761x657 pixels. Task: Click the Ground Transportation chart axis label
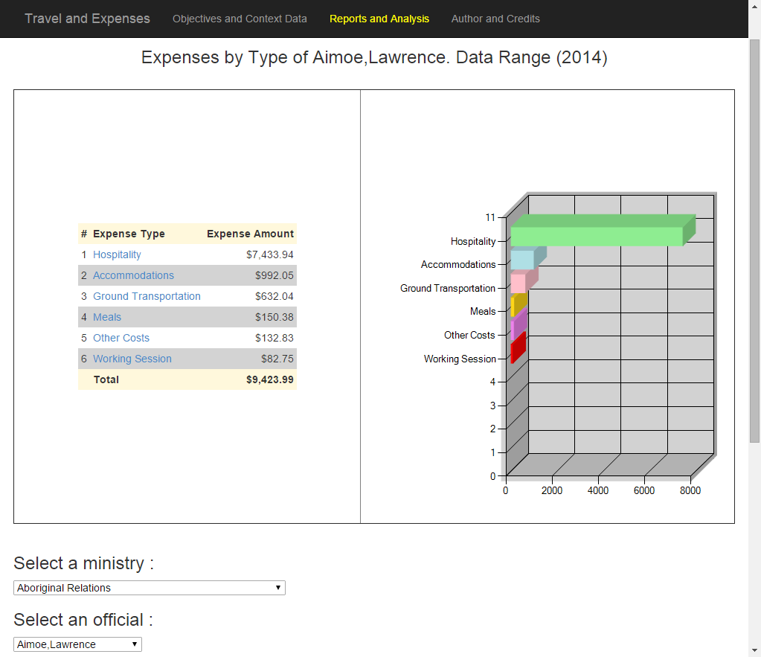tap(448, 289)
